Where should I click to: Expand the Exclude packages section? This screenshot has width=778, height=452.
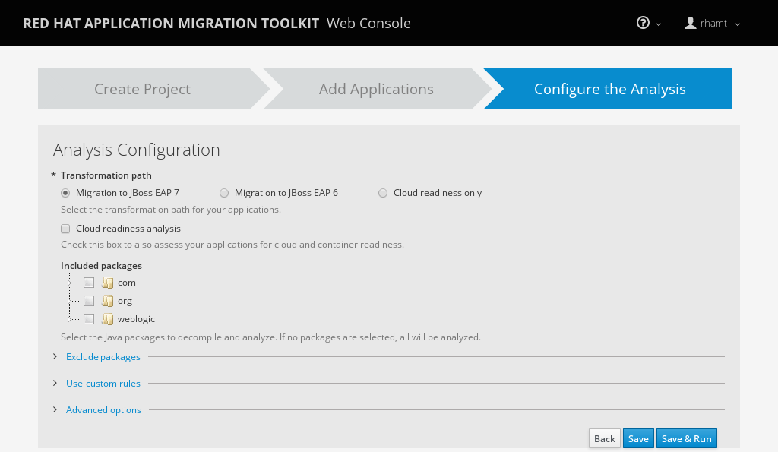103,357
